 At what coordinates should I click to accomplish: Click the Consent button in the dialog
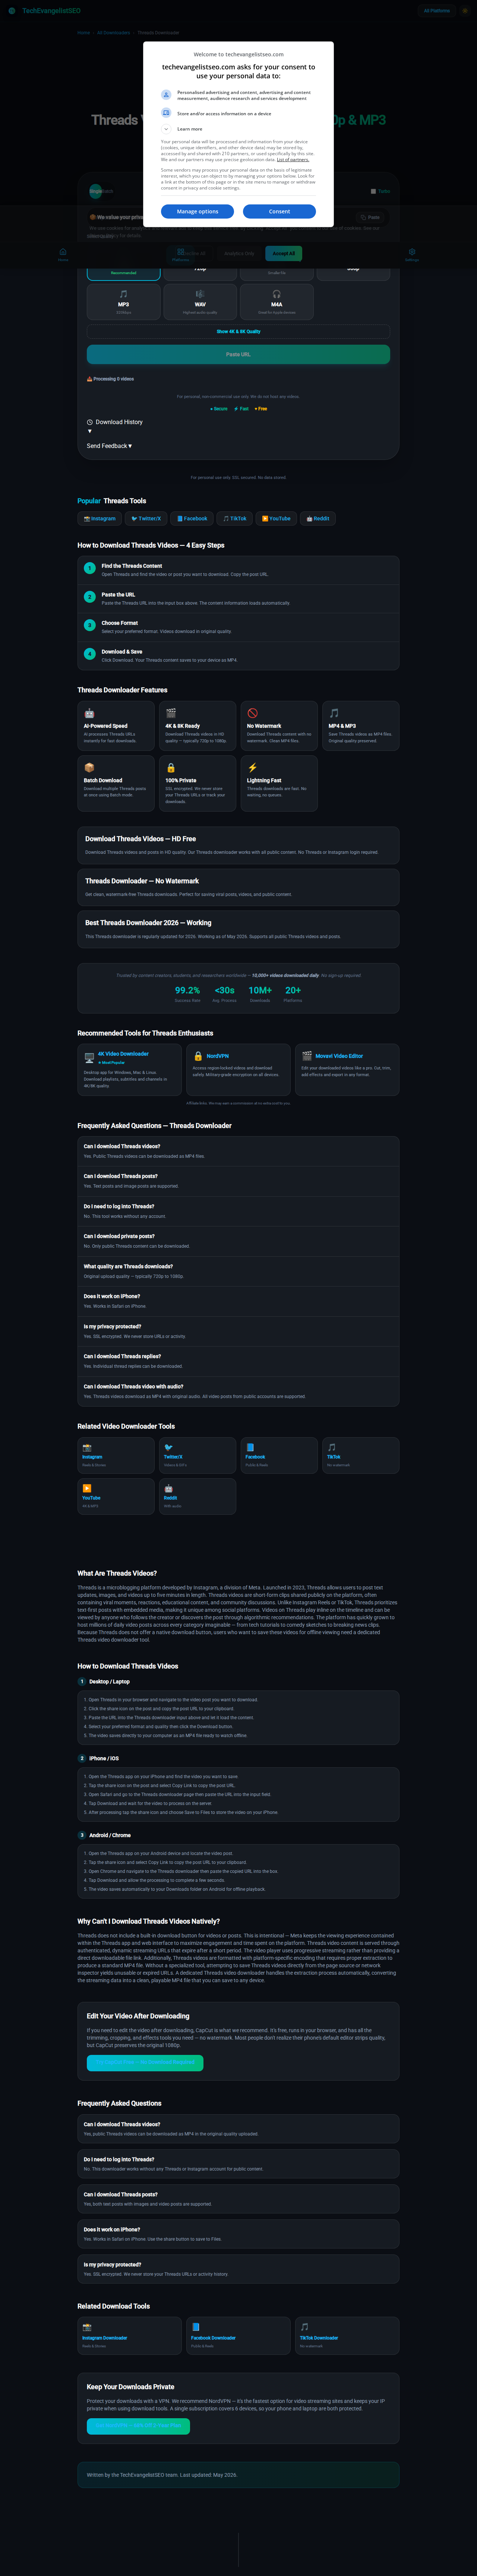click(x=279, y=211)
